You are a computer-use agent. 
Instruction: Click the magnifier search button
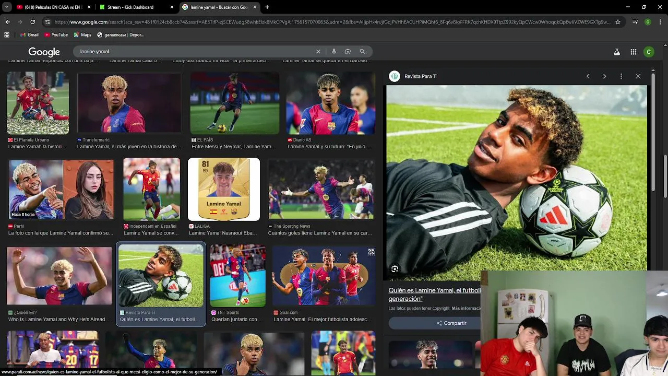362,52
